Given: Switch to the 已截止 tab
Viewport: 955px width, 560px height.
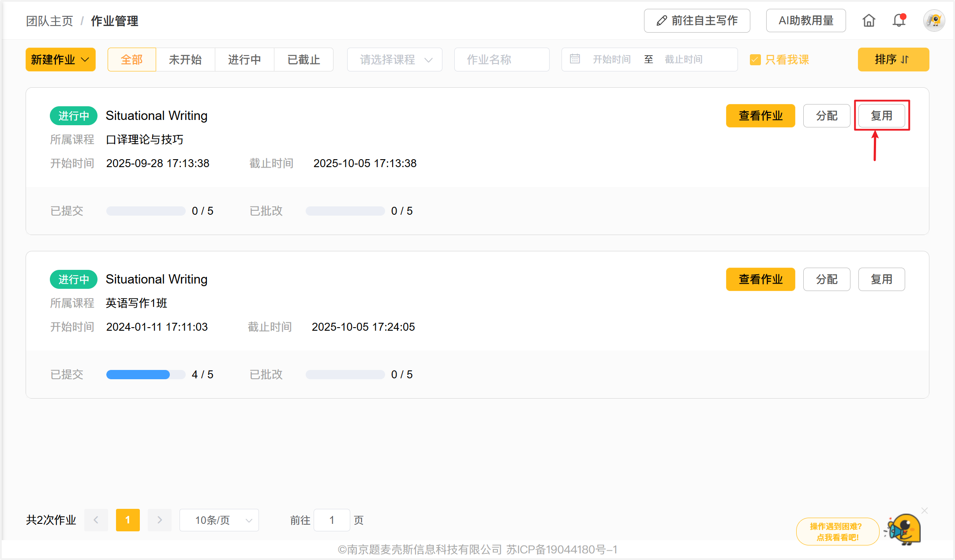Looking at the screenshot, I should (x=303, y=60).
